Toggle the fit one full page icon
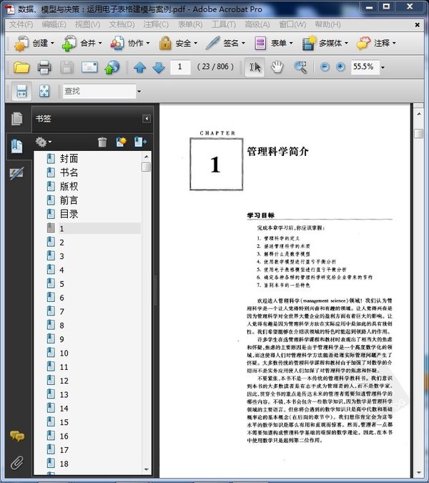 tap(44, 91)
